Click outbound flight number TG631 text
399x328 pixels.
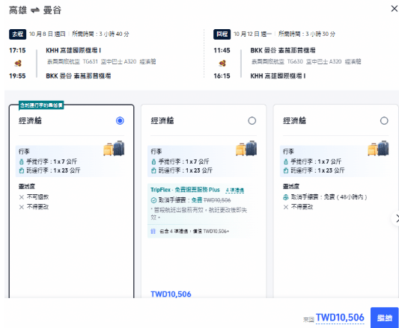pyautogui.click(x=91, y=61)
